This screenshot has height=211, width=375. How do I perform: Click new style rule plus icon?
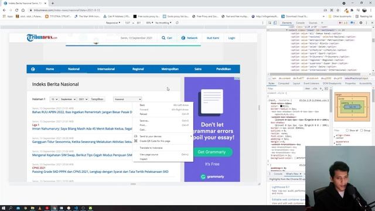pyautogui.click(x=321, y=89)
